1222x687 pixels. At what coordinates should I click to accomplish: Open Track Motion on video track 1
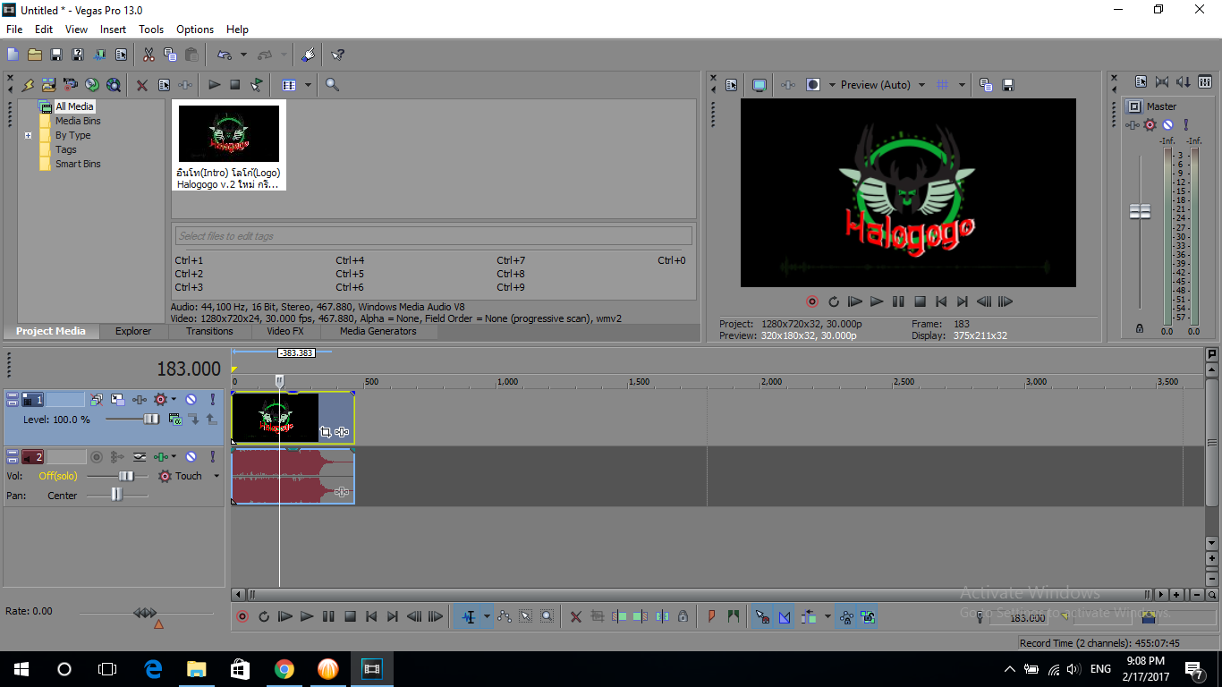(118, 399)
